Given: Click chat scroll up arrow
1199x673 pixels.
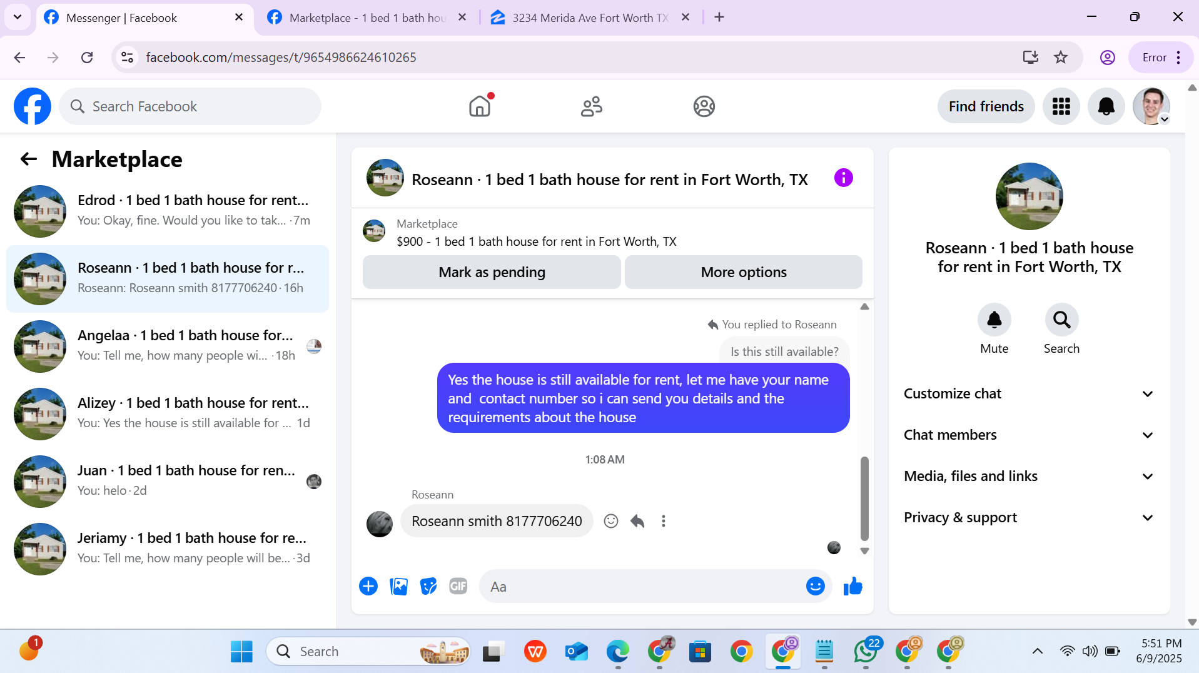Looking at the screenshot, I should tap(864, 307).
